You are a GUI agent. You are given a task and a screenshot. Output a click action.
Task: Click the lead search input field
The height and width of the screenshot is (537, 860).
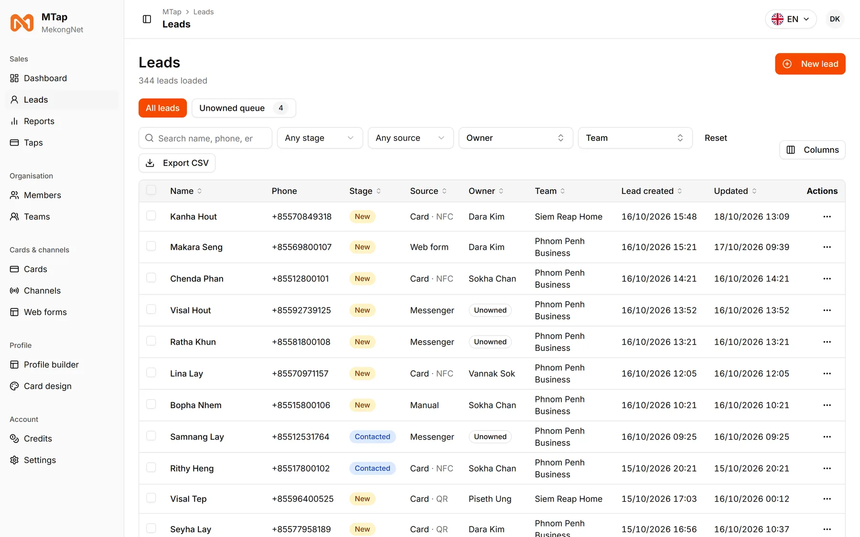pyautogui.click(x=205, y=138)
